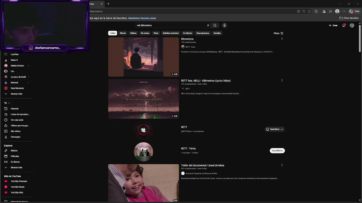362x203 pixels.
Task: Open browser settings three-dots menu
Action: point(344,11)
